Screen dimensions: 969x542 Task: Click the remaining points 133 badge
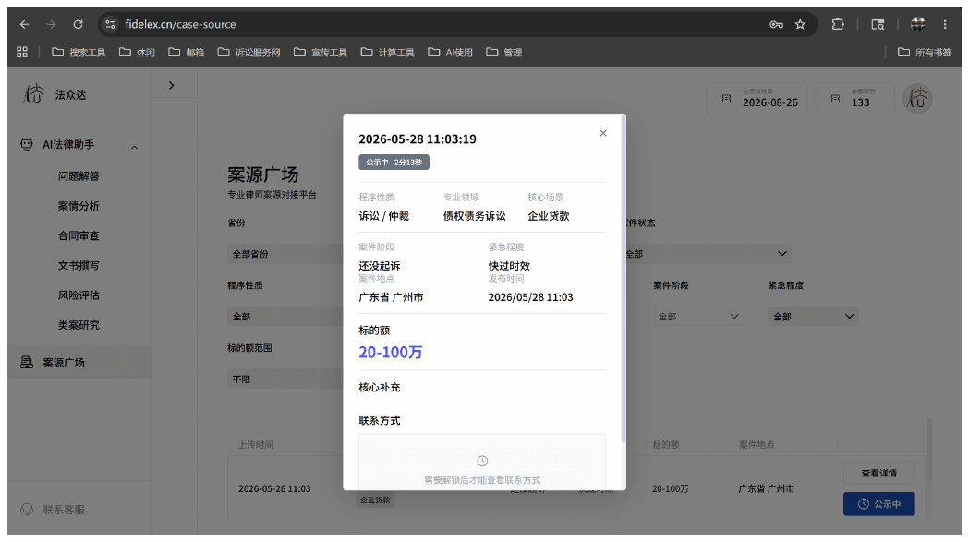[854, 98]
